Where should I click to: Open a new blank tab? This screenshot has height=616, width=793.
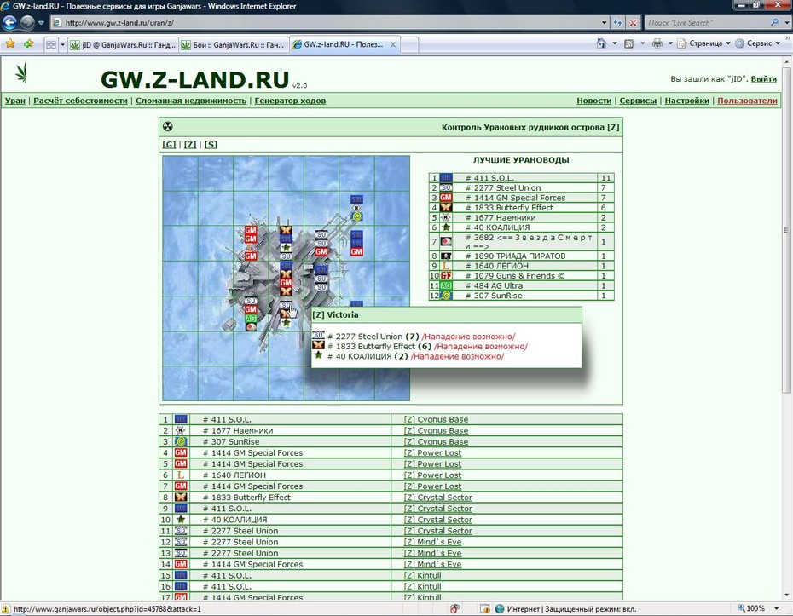pos(409,45)
